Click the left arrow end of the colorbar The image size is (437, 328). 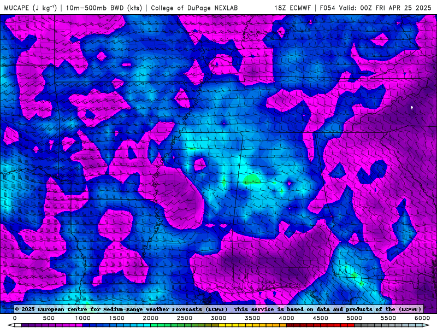(x=10, y=325)
